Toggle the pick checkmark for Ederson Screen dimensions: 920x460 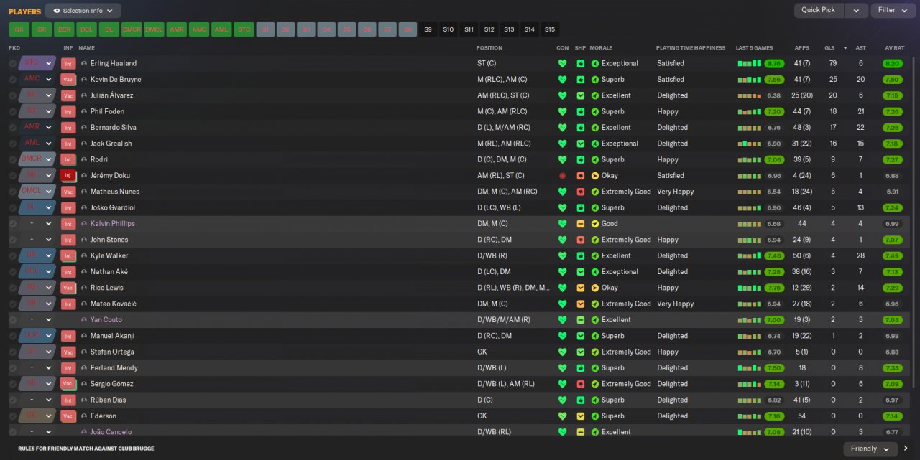pos(12,416)
